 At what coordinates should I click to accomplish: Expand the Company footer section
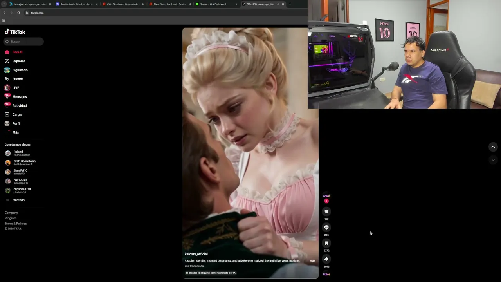pyautogui.click(x=11, y=213)
